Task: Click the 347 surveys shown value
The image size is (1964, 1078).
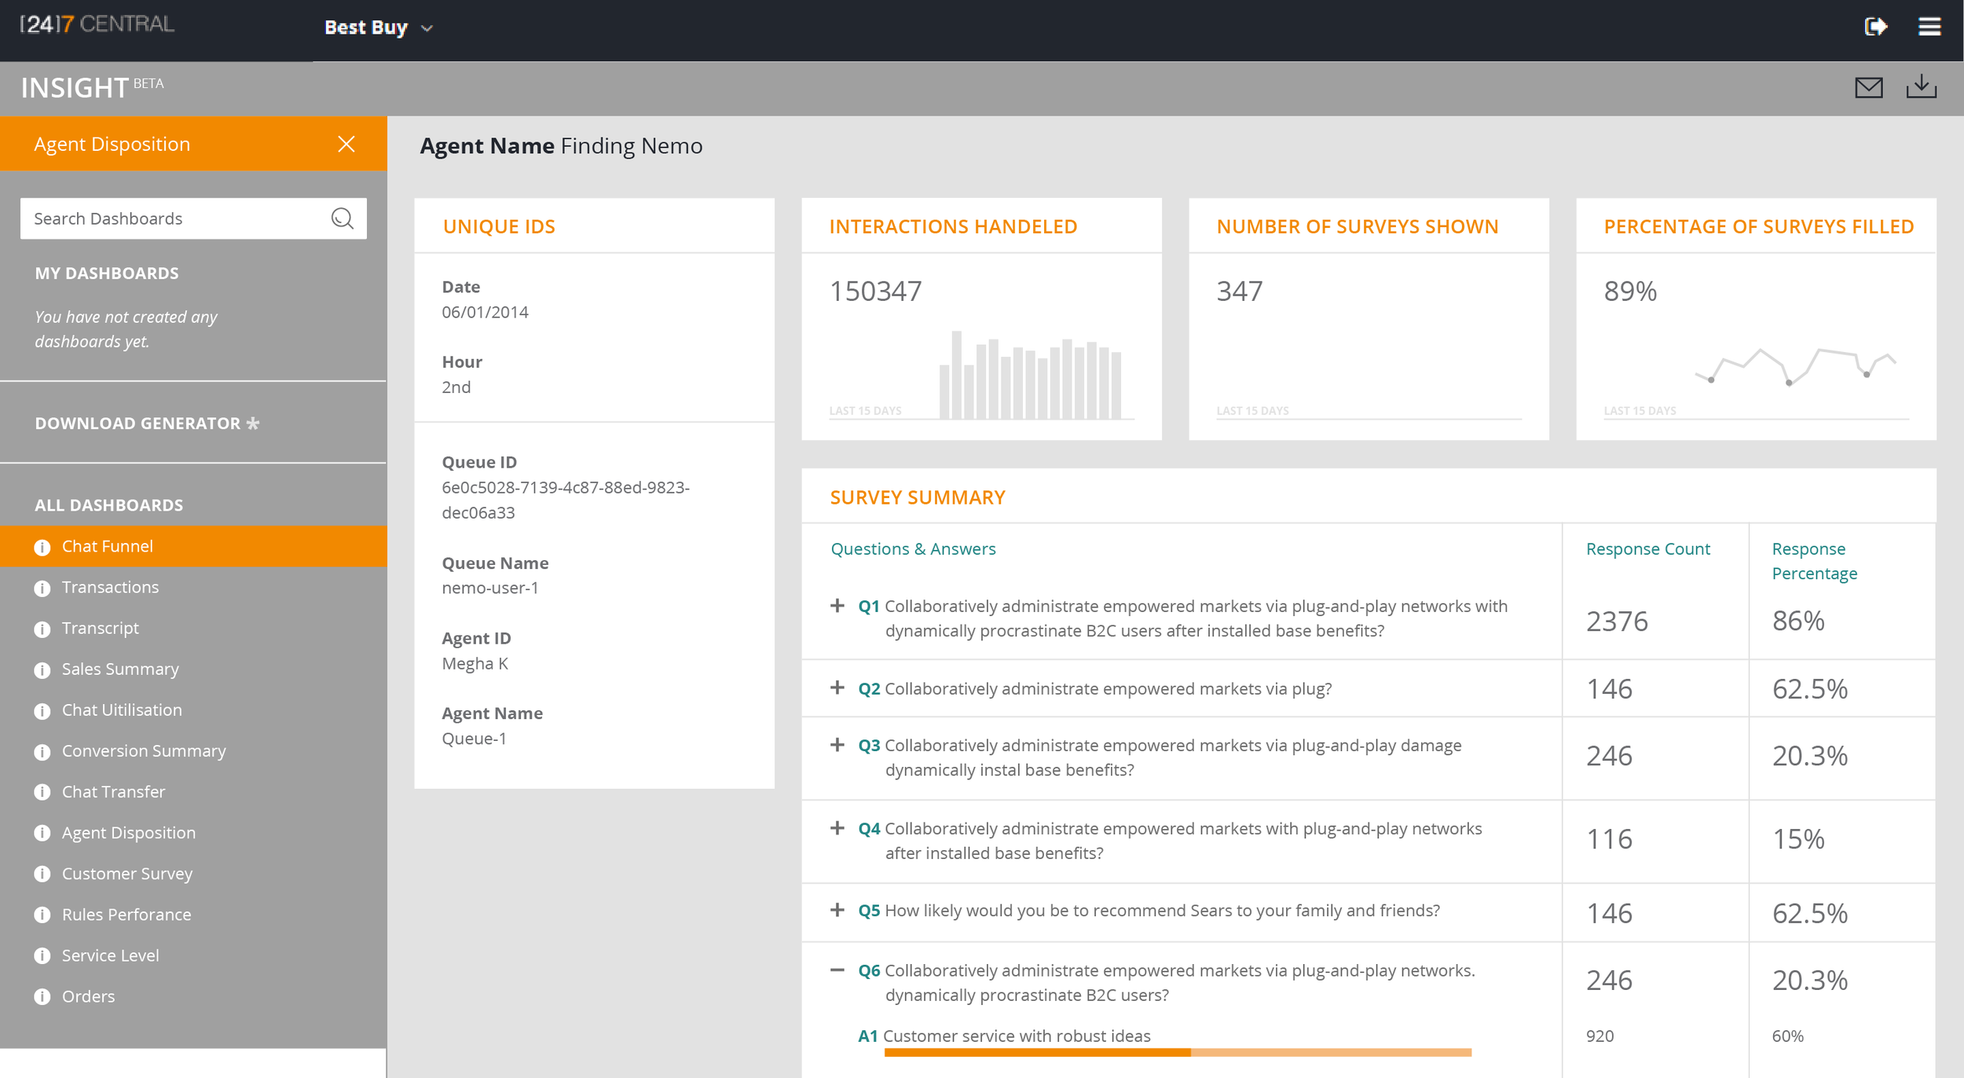Action: (1240, 291)
